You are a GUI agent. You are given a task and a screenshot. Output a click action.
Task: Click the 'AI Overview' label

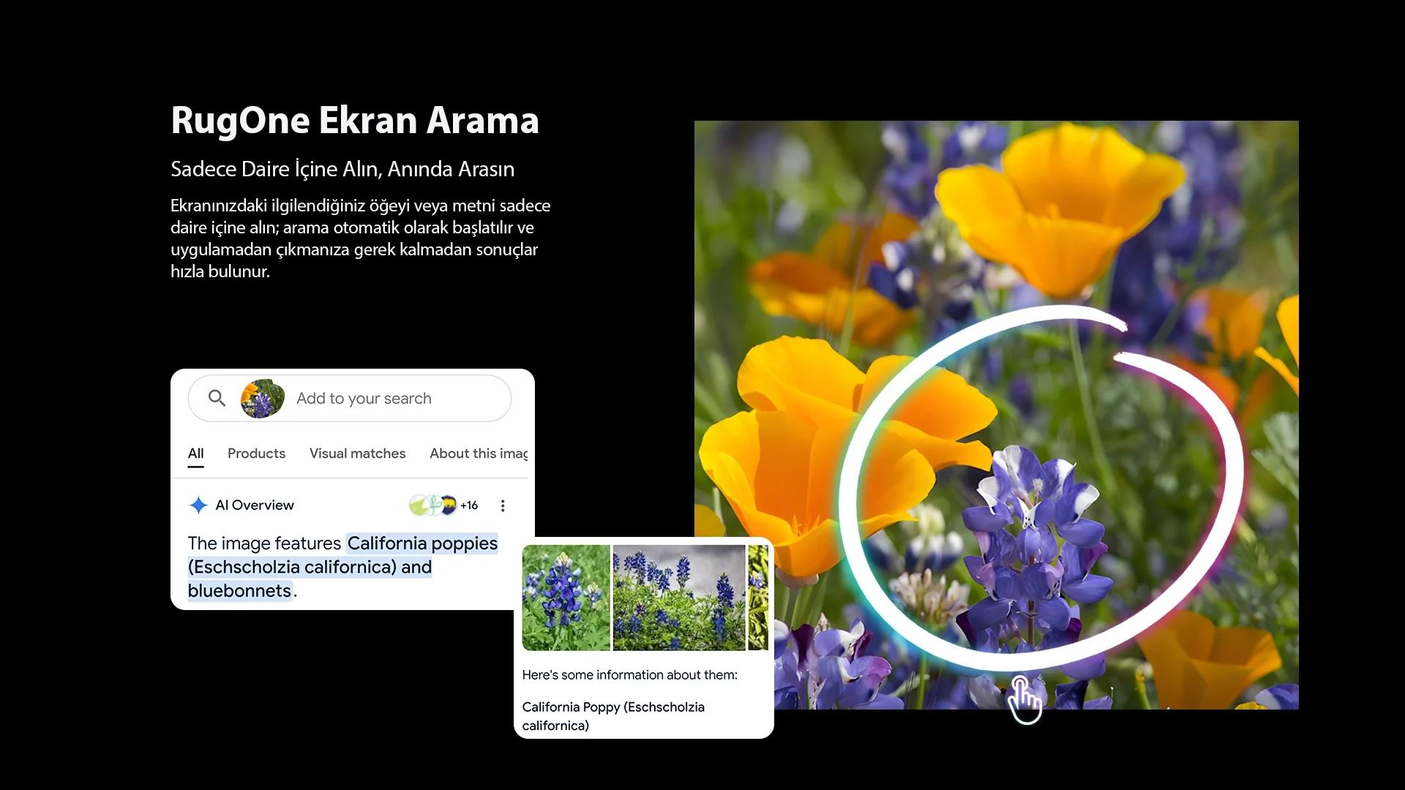tap(255, 505)
